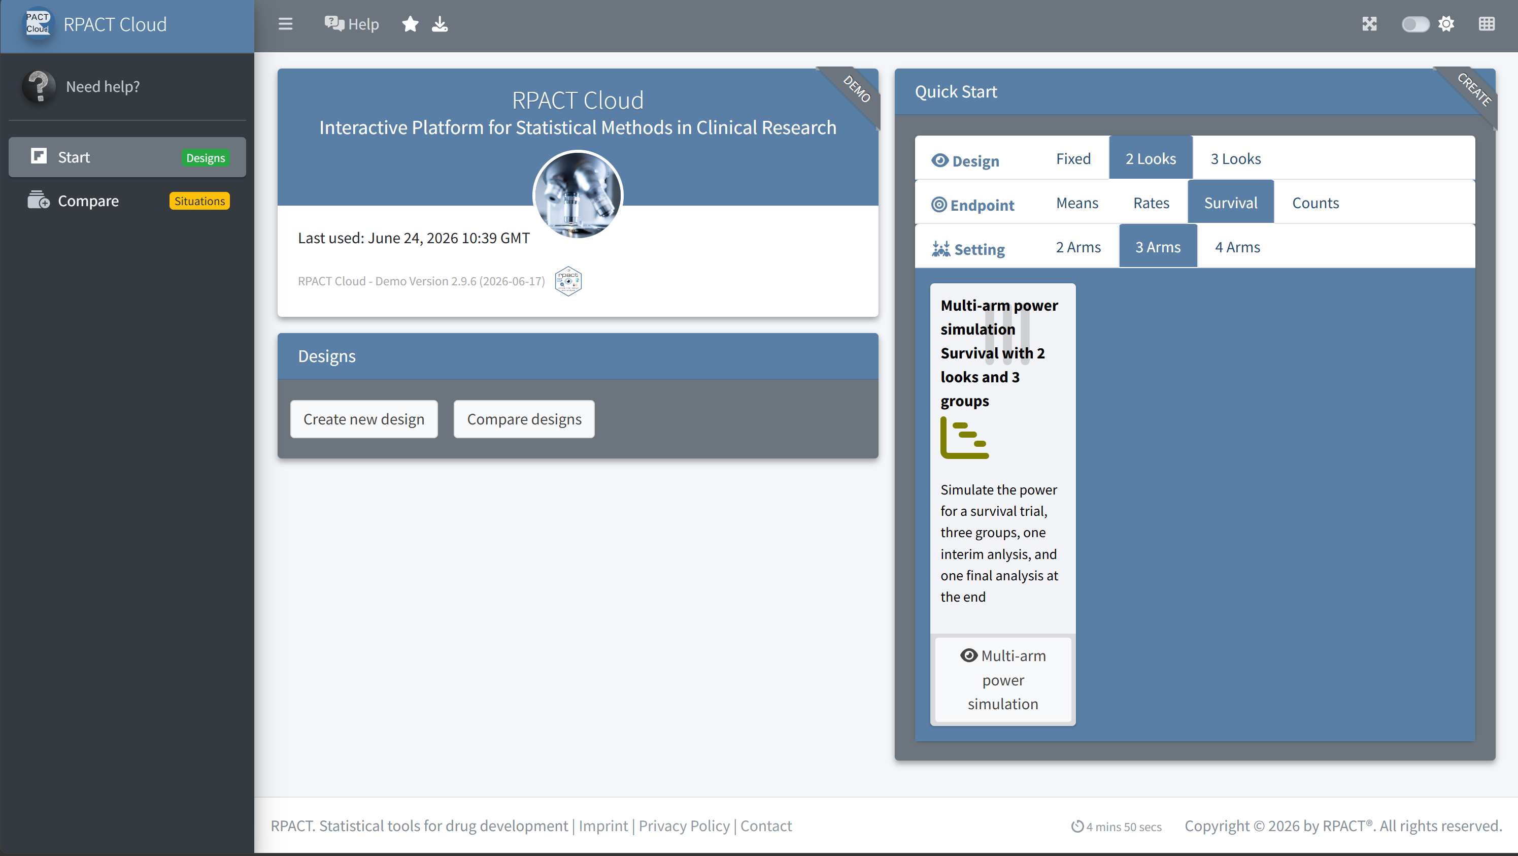Click the RPACT Cloud sidebar brand title
This screenshot has height=856, width=1518.
click(115, 24)
